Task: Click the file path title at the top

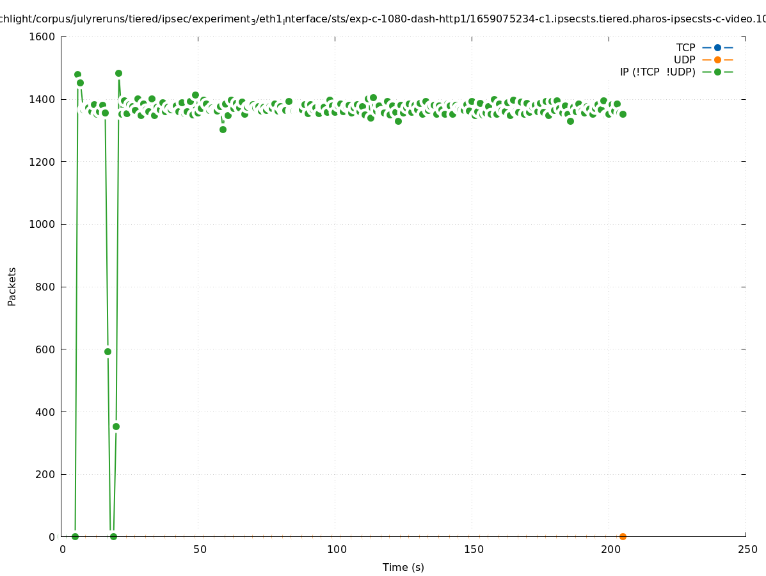Action: click(x=383, y=19)
